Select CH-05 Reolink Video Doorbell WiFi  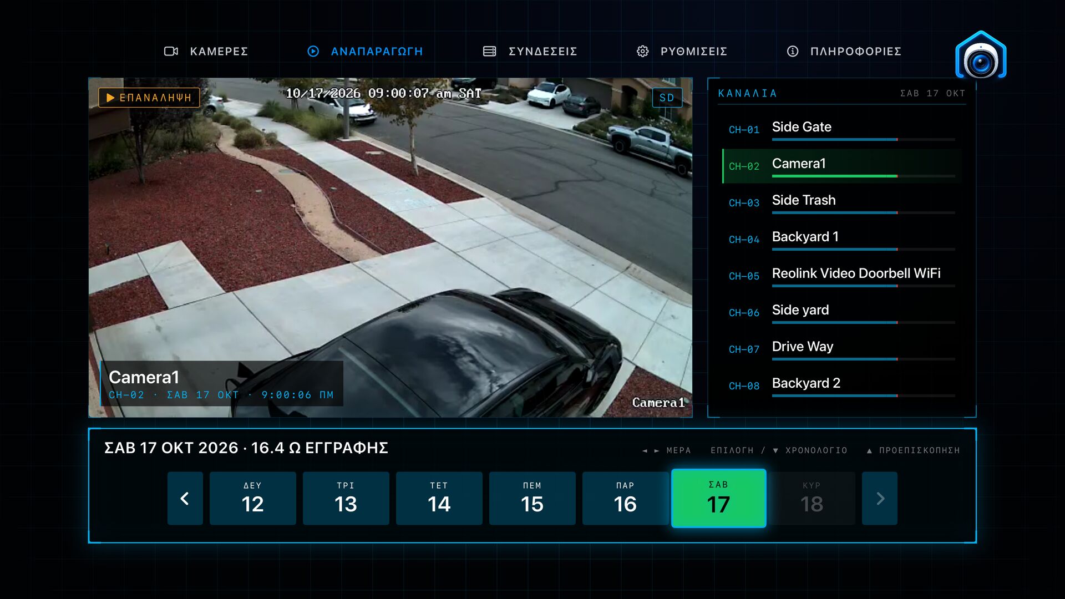coord(841,276)
